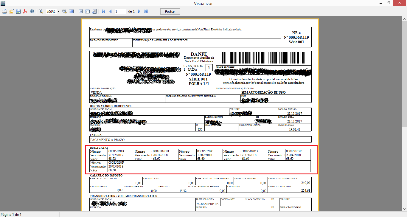Open Find with the binoculars icon
The image size is (407, 217).
(32, 11)
